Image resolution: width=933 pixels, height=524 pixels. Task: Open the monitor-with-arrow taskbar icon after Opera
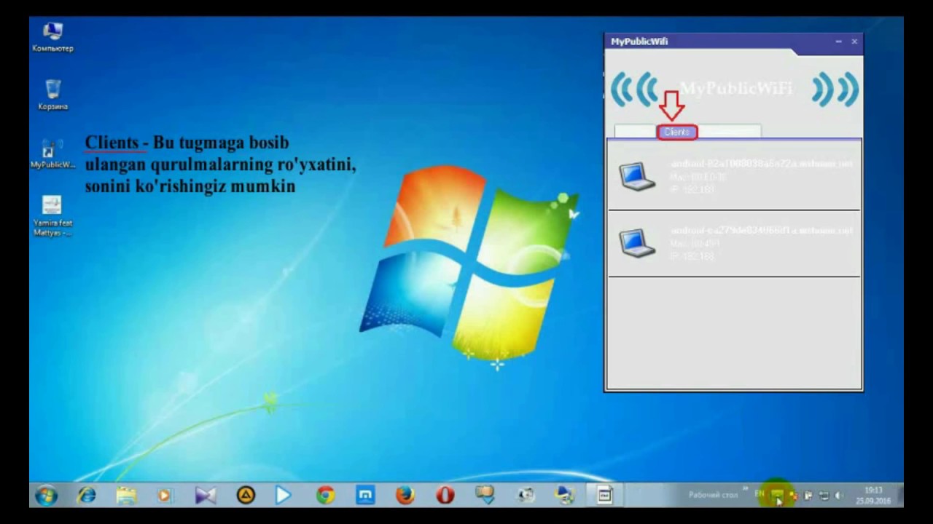(x=485, y=496)
